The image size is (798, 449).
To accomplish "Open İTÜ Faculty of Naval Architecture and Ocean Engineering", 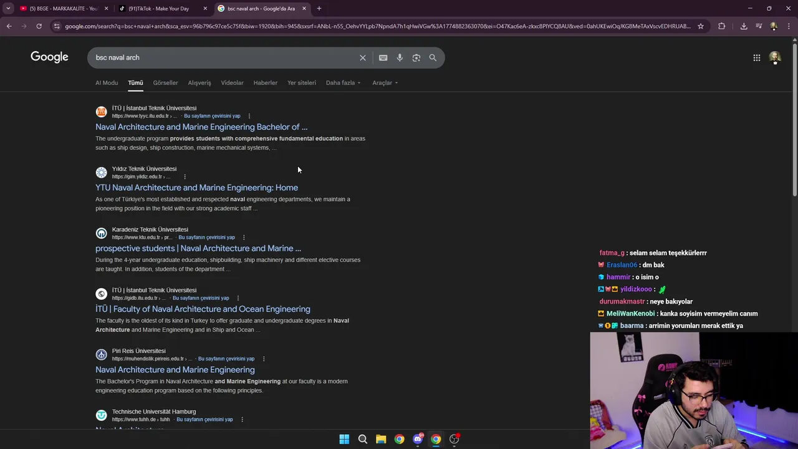I will 203,309.
